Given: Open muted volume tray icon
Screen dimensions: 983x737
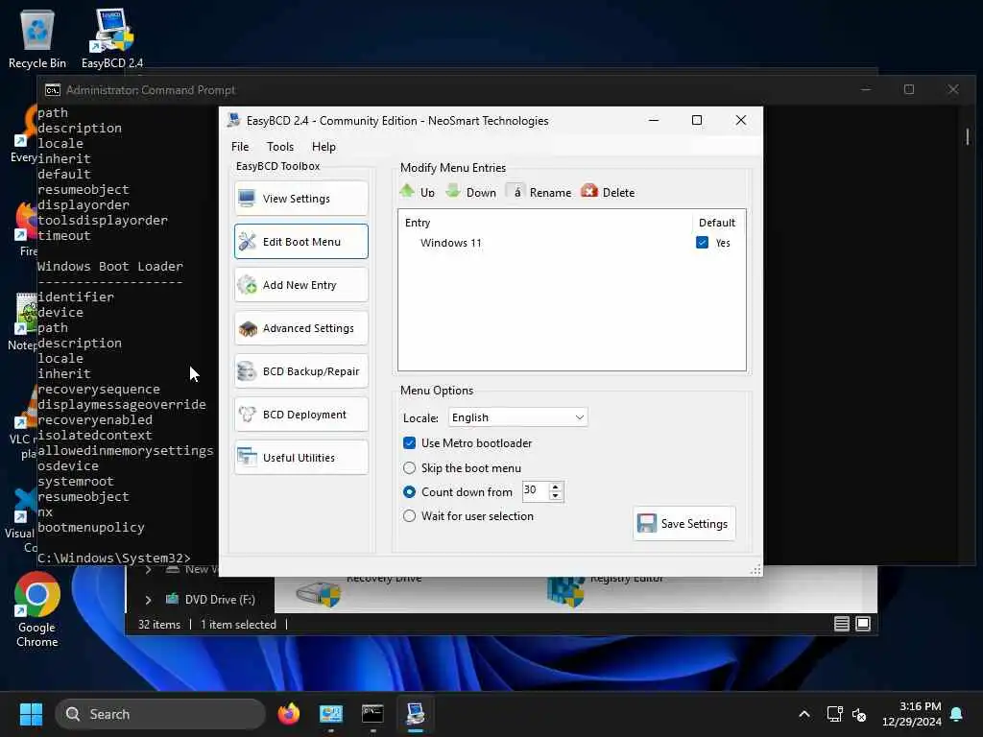Looking at the screenshot, I should point(859,714).
